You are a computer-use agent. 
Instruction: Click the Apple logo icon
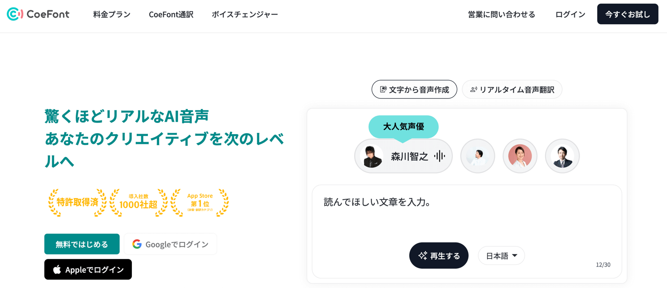[x=57, y=270]
